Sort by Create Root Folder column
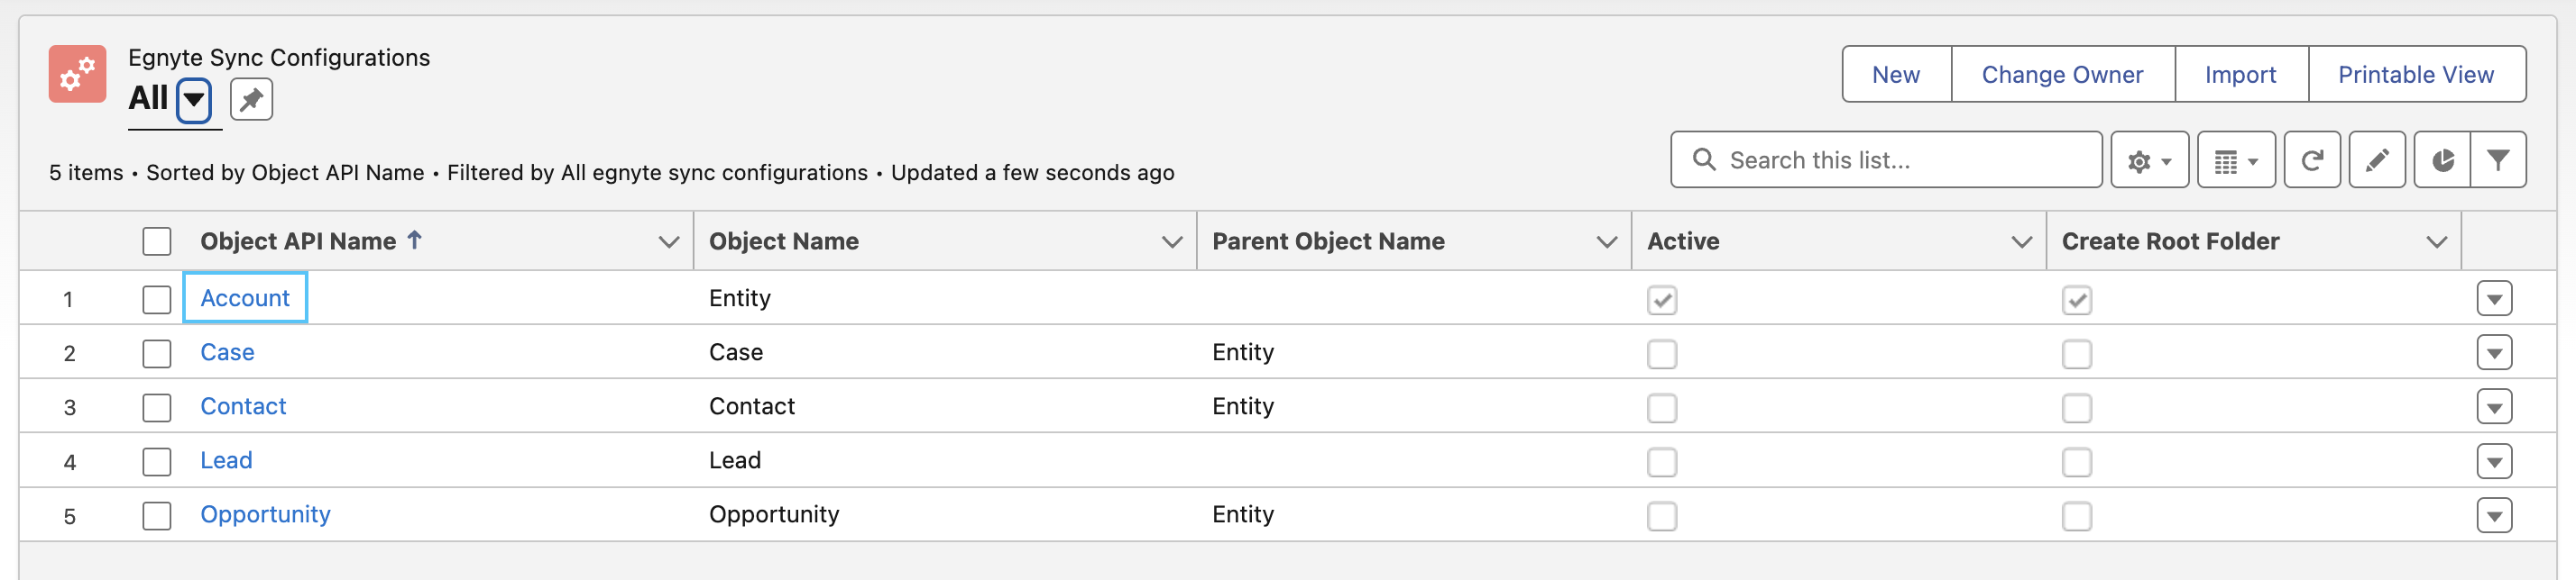 point(2170,241)
